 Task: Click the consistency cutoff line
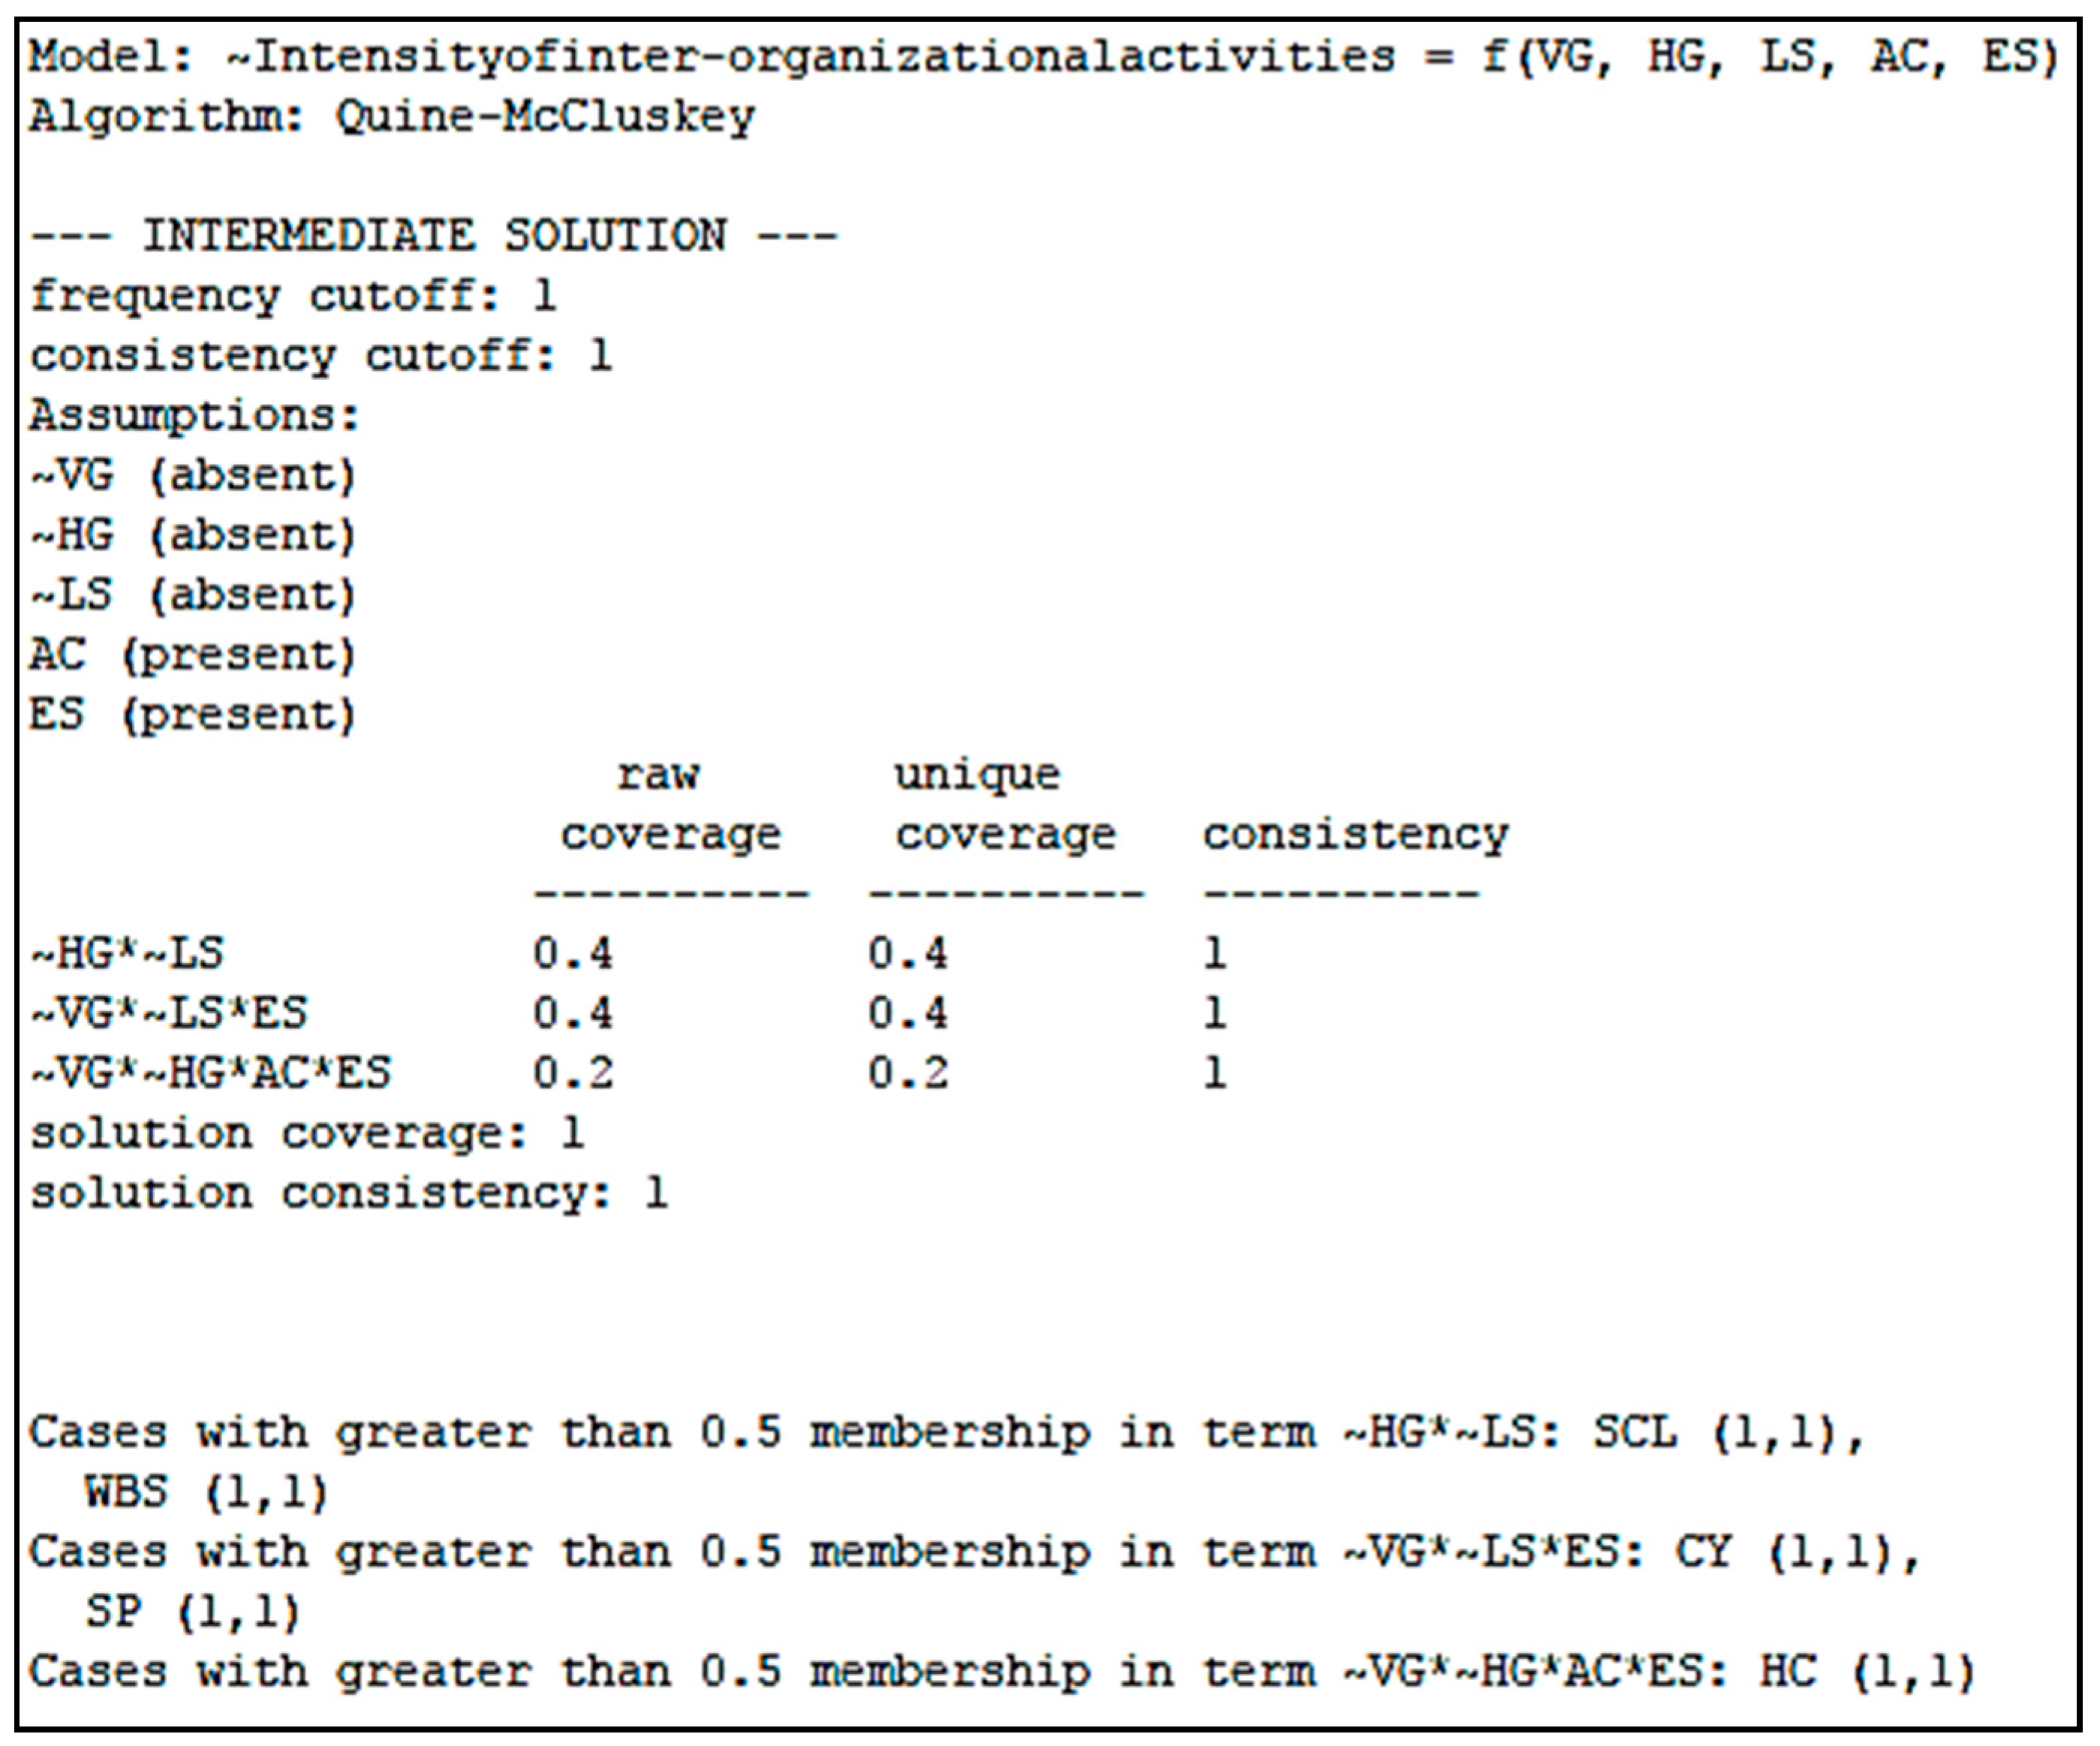point(320,356)
